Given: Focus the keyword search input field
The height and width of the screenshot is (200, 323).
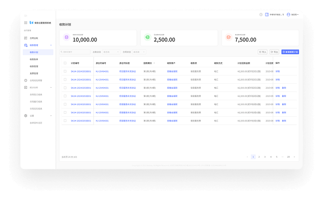Looking at the screenshot, I should tap(75, 52).
